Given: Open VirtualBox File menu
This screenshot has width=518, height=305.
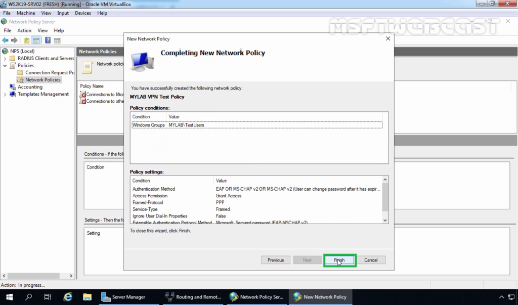Looking at the screenshot, I should tap(7, 13).
